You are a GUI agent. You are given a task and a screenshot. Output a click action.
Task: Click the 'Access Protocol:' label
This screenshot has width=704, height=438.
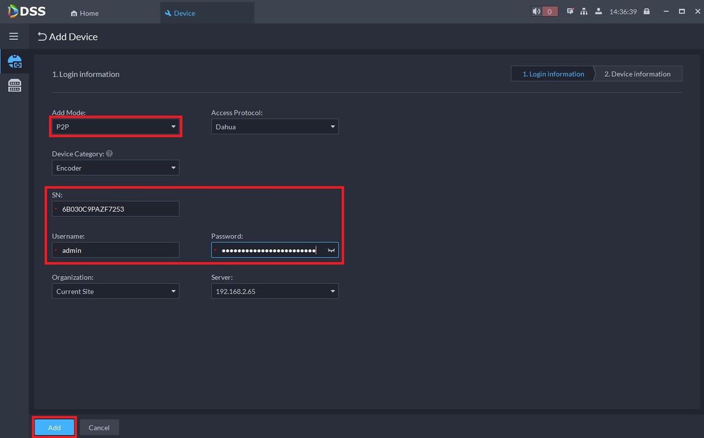click(237, 113)
